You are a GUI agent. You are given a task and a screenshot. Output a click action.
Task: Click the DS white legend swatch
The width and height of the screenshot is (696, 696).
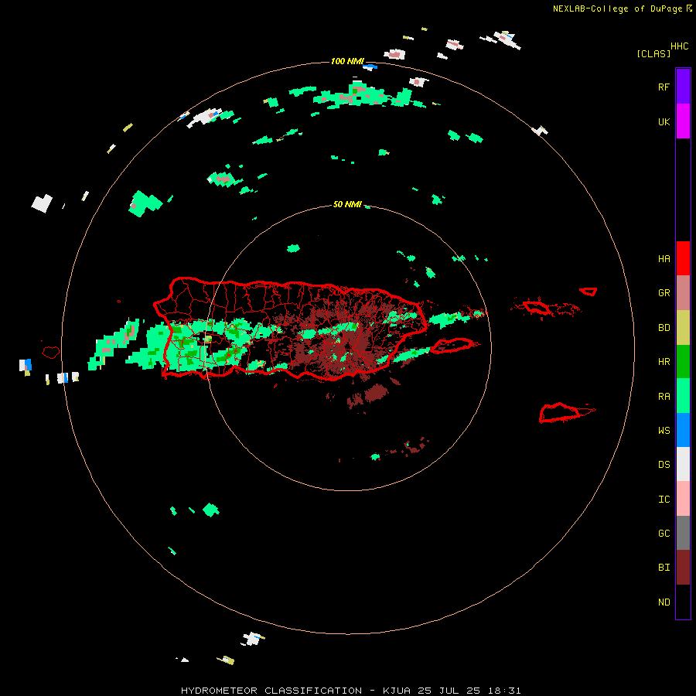[683, 464]
